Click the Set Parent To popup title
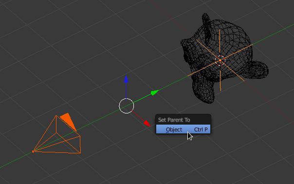 pos(174,120)
